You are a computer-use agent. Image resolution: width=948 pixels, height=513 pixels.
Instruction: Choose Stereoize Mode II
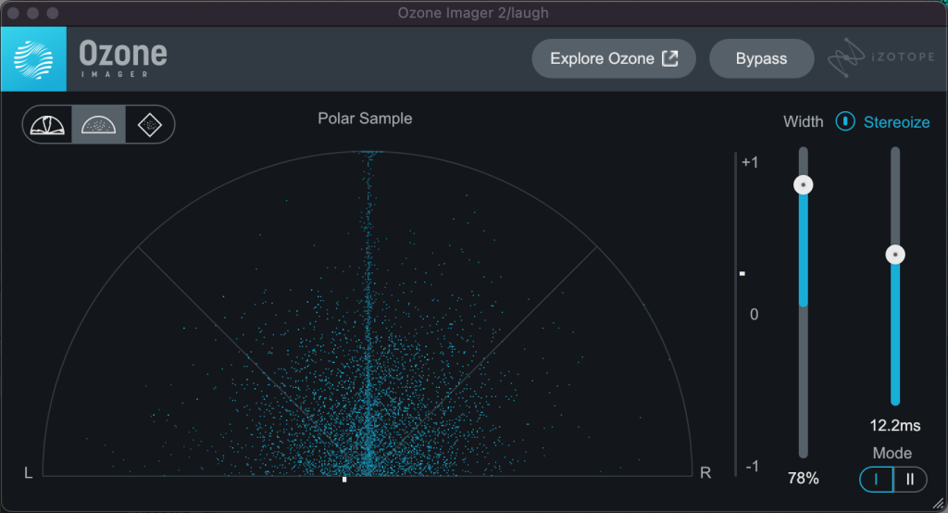[x=910, y=479]
